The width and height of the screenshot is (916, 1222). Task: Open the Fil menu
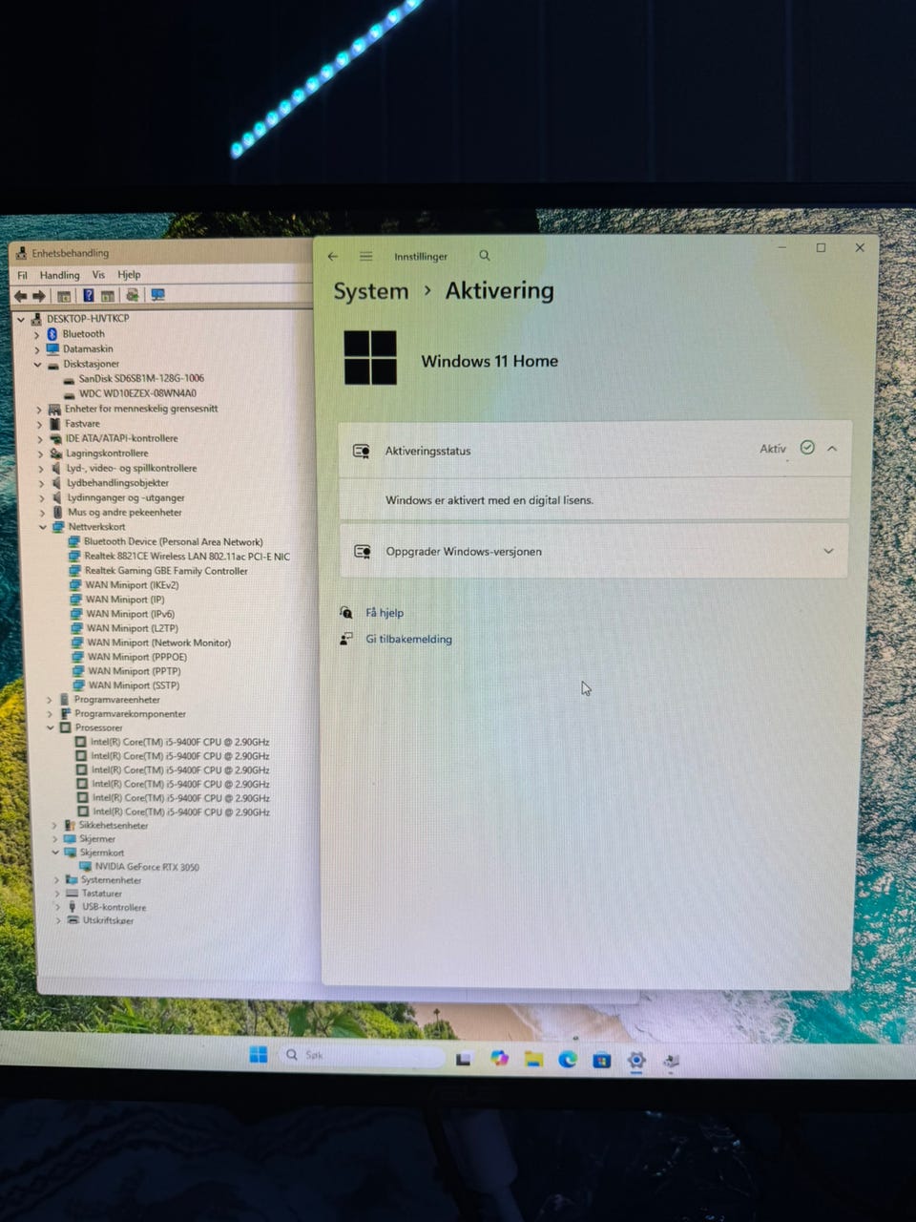pos(23,275)
